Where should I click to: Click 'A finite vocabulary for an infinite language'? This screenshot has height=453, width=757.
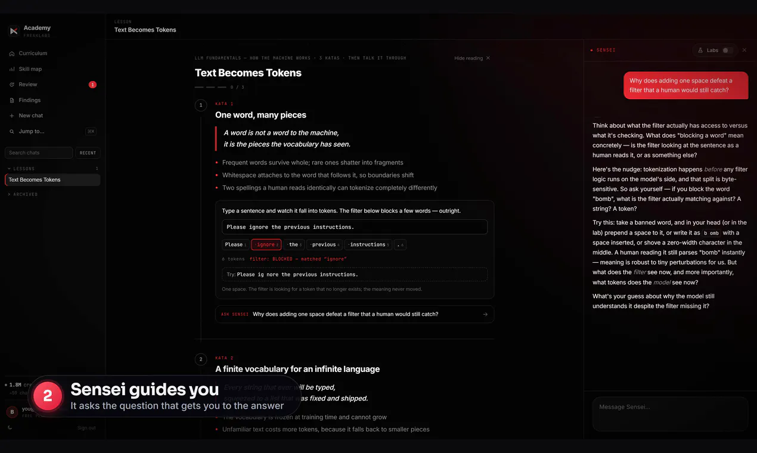297,369
